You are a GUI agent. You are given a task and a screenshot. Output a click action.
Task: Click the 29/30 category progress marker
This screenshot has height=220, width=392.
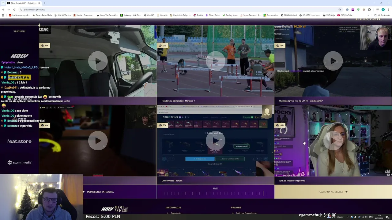(x=263, y=193)
